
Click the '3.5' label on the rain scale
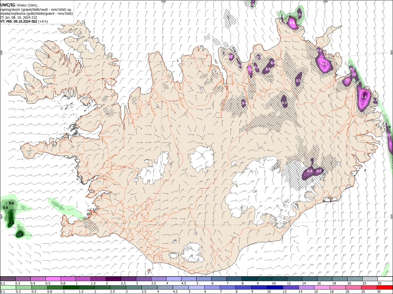click(144, 292)
